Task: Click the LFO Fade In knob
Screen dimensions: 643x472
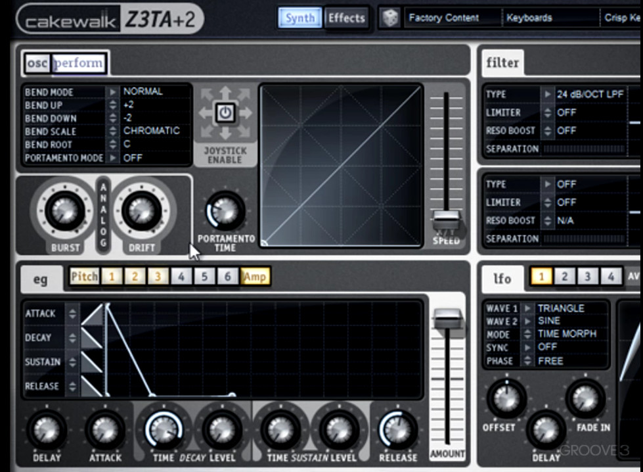Action: tap(585, 398)
